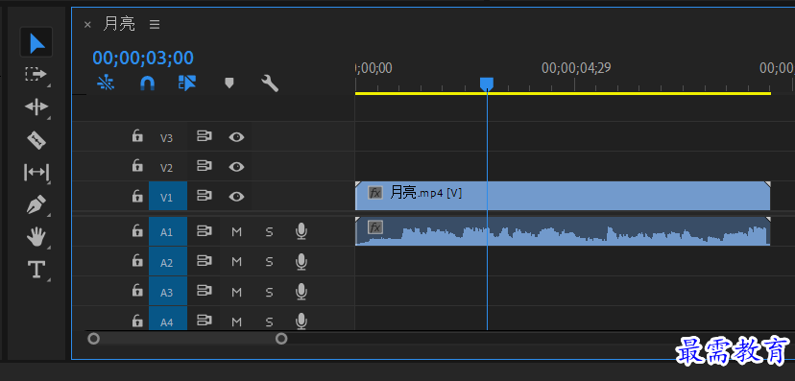Open fx badge on 月亮.mp4 video clip
The image size is (795, 381).
pyautogui.click(x=375, y=193)
